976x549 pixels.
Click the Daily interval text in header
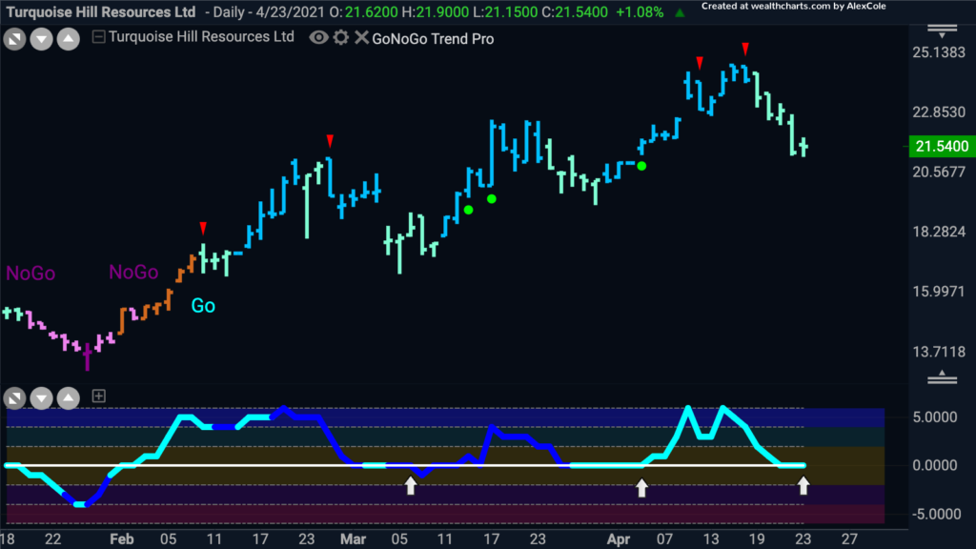[229, 11]
